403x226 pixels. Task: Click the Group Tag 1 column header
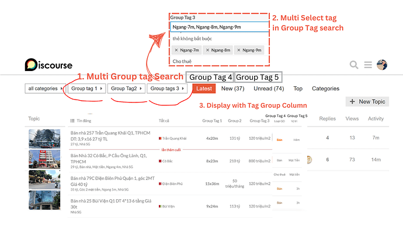[x=212, y=121]
